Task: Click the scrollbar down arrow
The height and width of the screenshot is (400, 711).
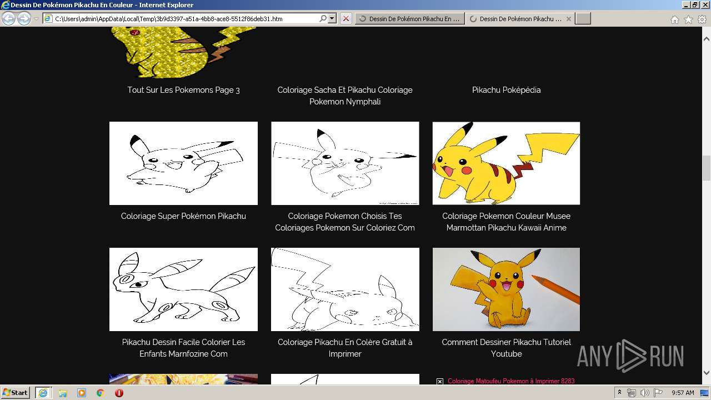Action: (x=707, y=373)
